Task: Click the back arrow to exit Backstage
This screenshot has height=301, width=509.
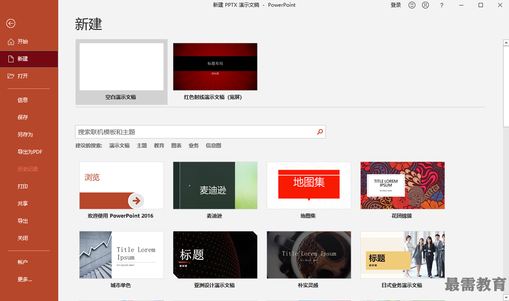Action: coord(11,24)
